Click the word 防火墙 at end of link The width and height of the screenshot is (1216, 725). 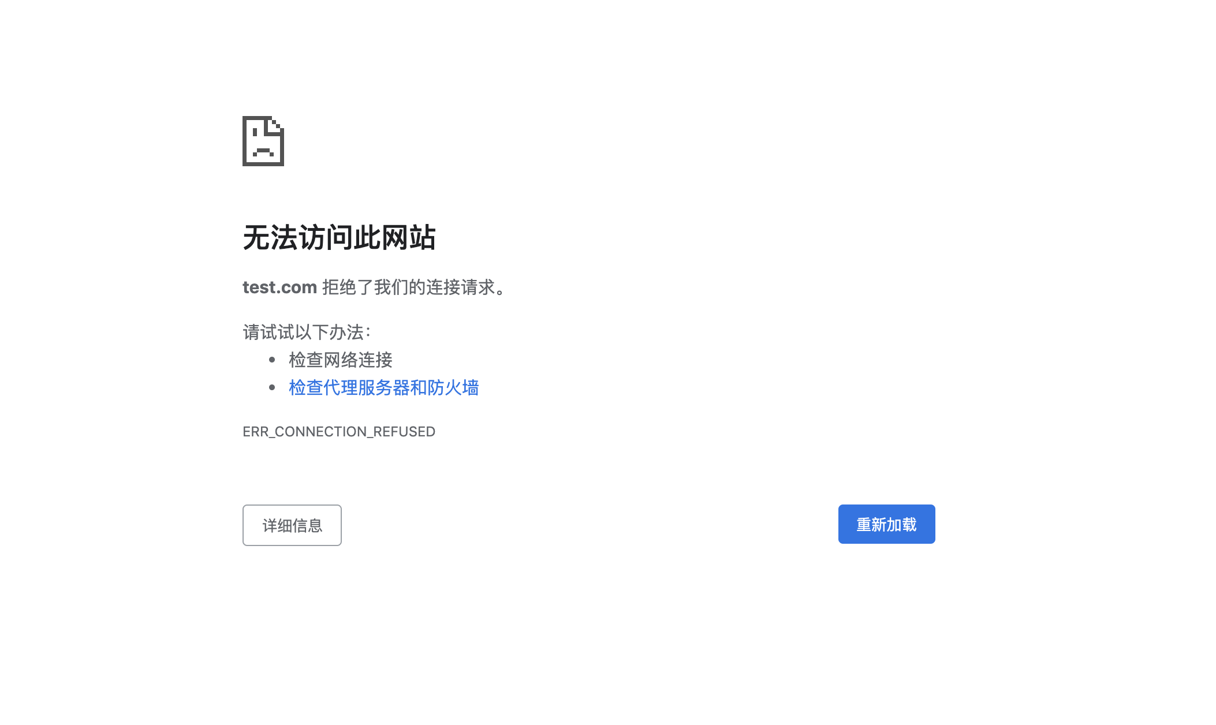(453, 387)
